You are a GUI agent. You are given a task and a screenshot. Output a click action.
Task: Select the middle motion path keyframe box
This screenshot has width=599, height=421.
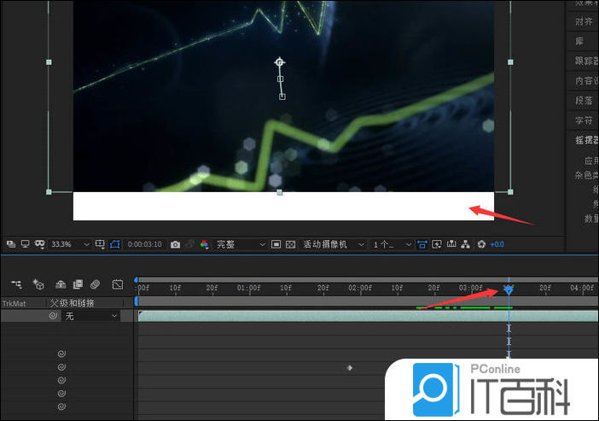click(280, 79)
